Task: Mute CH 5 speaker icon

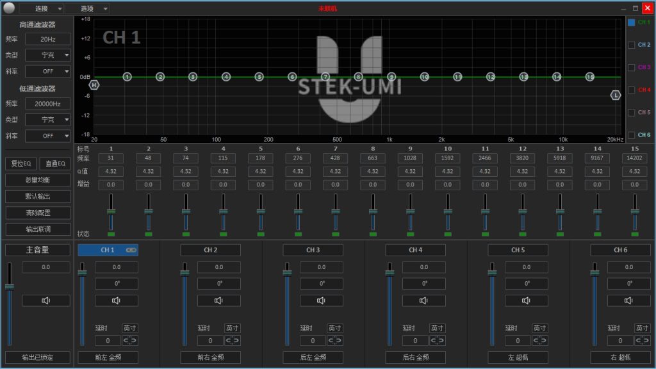Action: pyautogui.click(x=527, y=300)
